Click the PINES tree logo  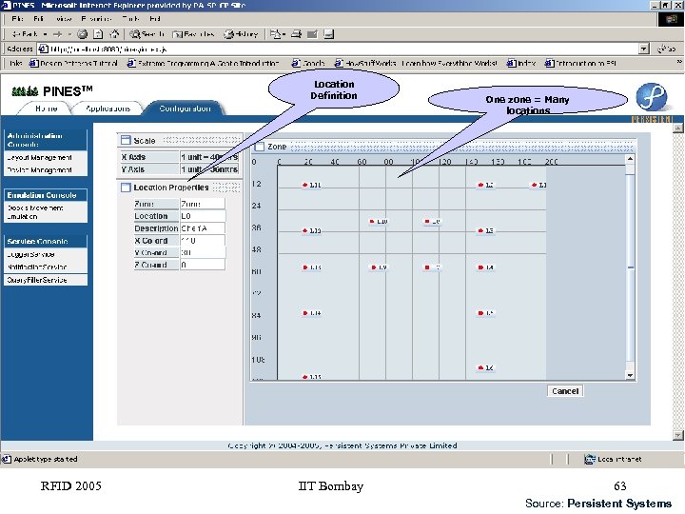(x=25, y=91)
